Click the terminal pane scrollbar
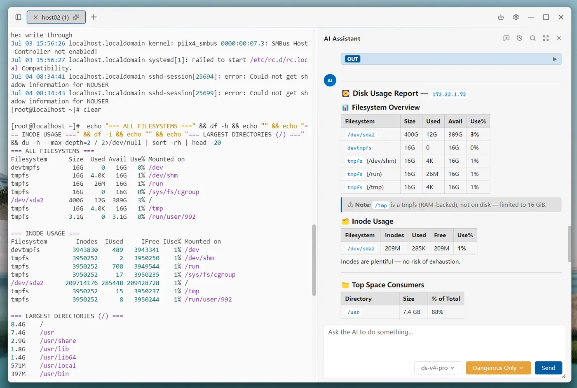Screen dimensions: 577x388 click(314, 260)
